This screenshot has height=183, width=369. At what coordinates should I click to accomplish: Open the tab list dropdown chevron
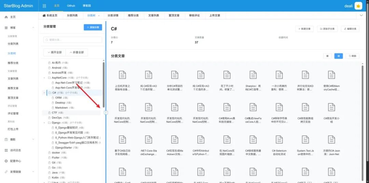(361, 15)
